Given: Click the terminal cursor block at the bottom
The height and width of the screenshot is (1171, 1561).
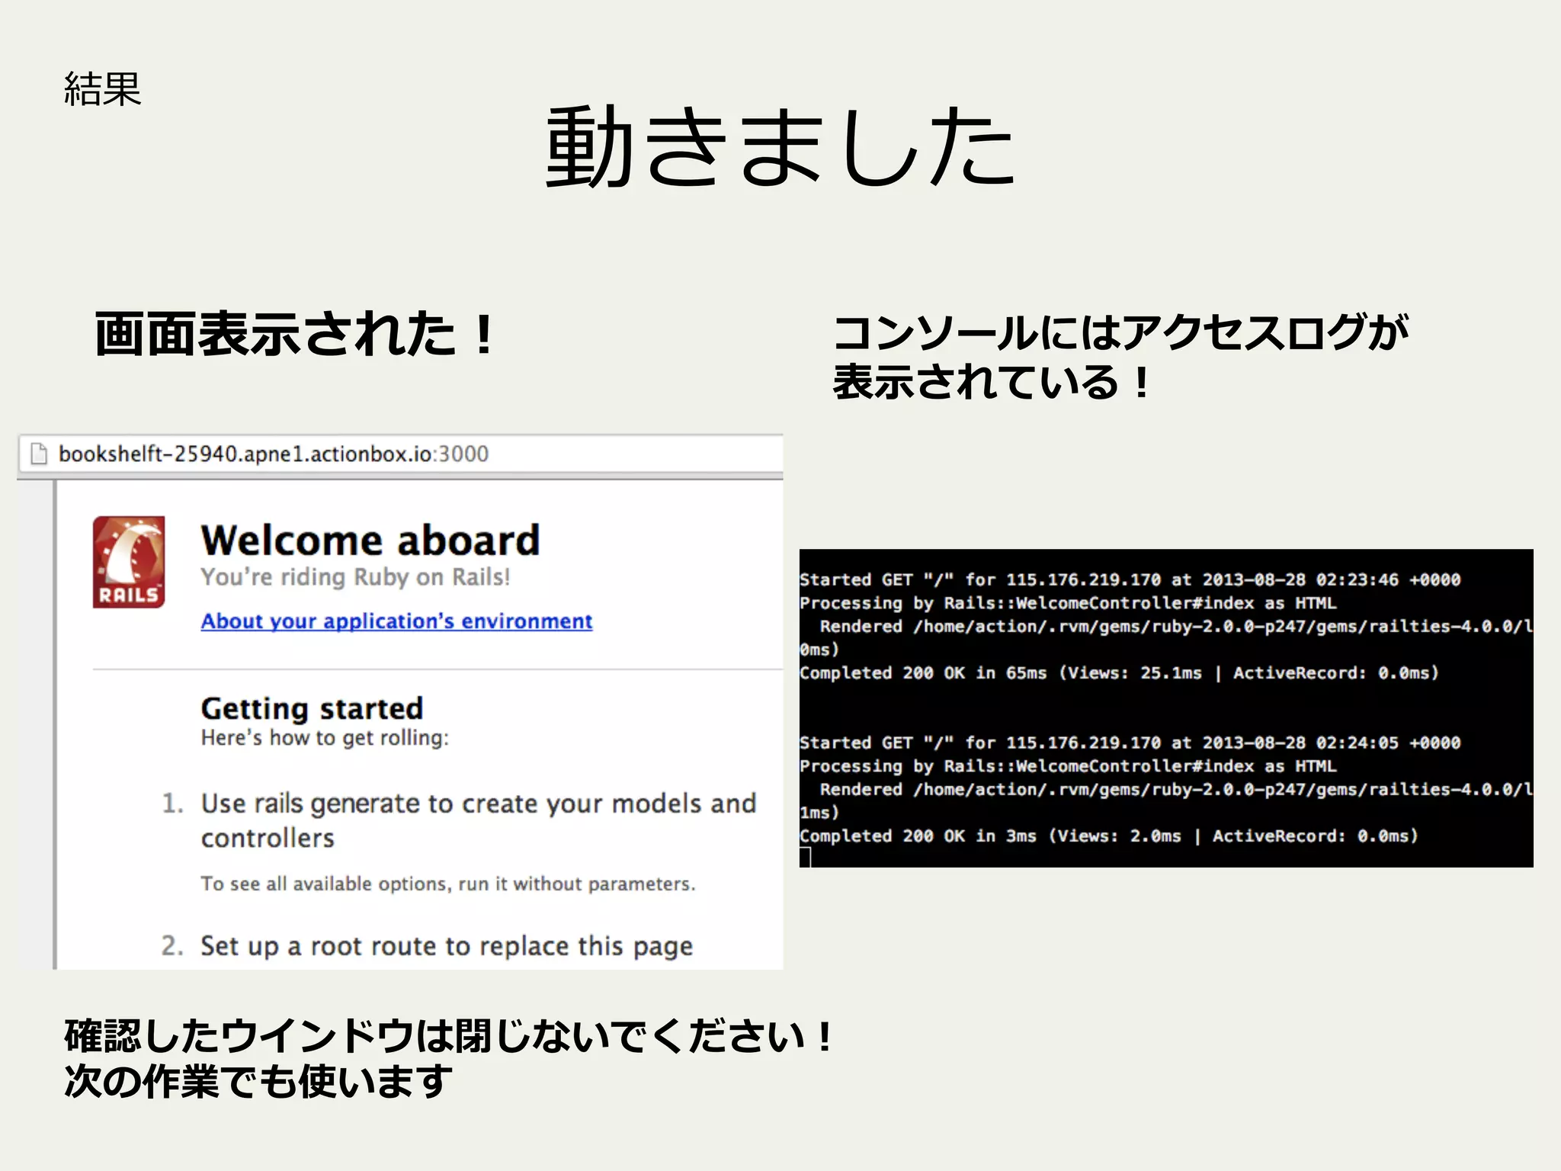Looking at the screenshot, I should coord(805,858).
